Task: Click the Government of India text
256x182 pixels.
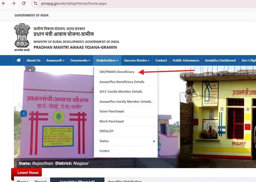Action: tap(31, 15)
